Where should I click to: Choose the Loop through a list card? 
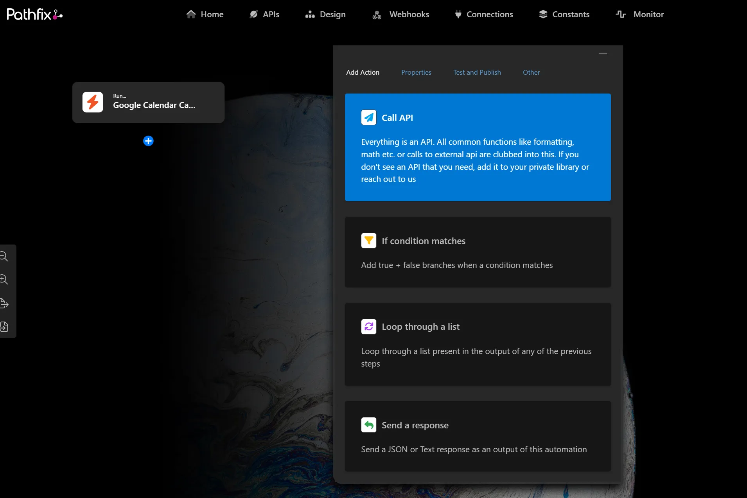(x=478, y=344)
